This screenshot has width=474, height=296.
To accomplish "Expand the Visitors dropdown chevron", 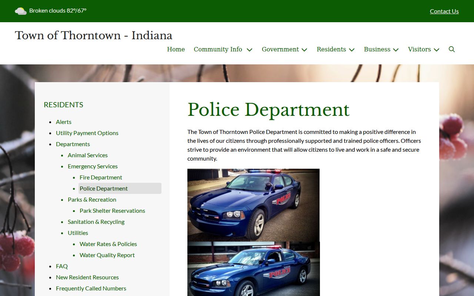I will click(x=437, y=50).
